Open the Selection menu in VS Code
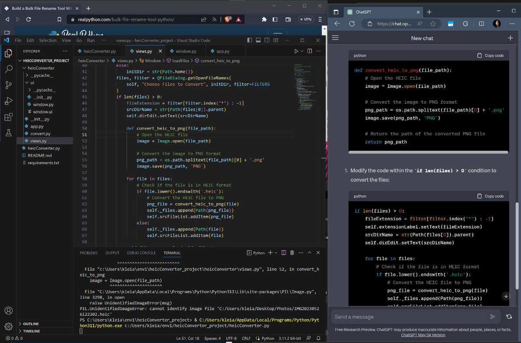 (48, 40)
